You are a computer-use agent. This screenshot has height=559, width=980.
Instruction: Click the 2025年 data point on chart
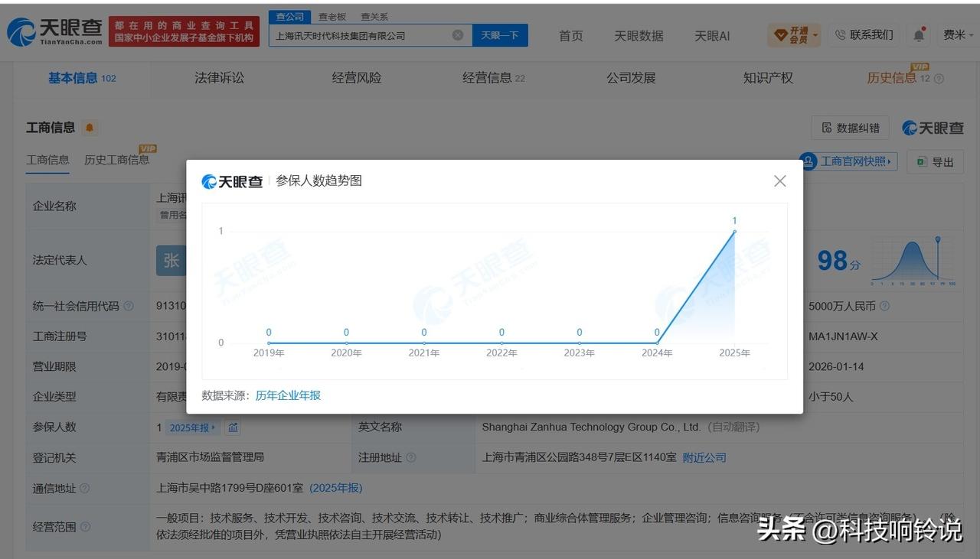click(734, 231)
